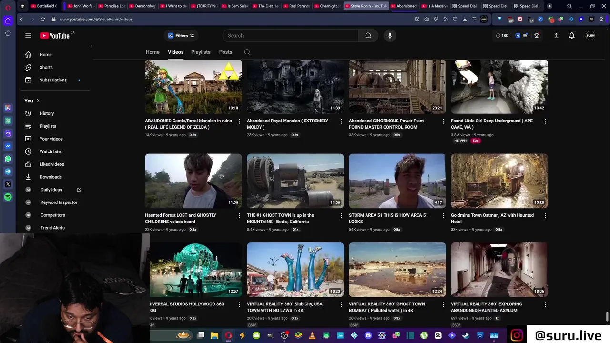Open options for Found Little Girl video
Screen dimensions: 610x343
point(545,121)
